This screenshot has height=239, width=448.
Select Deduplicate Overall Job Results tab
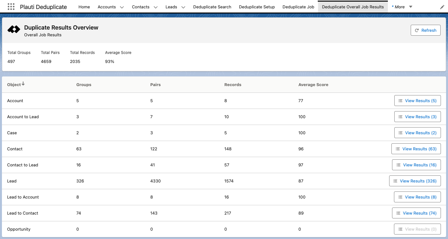353,7
